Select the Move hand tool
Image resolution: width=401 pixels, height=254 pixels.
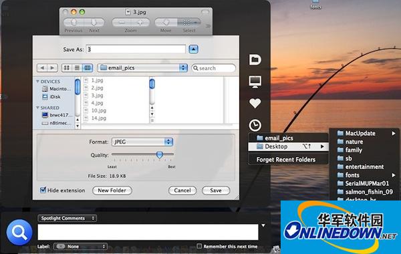pyautogui.click(x=166, y=22)
